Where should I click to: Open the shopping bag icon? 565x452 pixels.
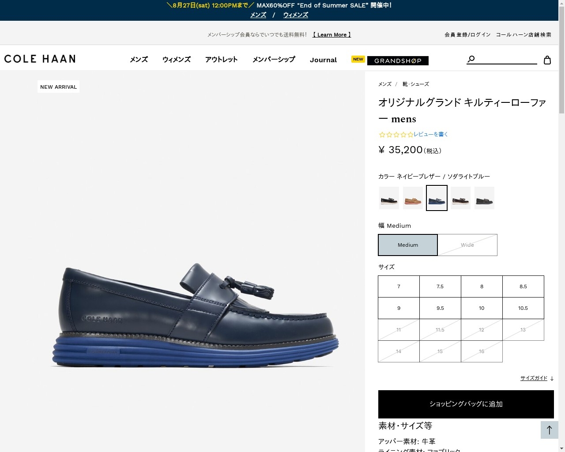pyautogui.click(x=547, y=60)
